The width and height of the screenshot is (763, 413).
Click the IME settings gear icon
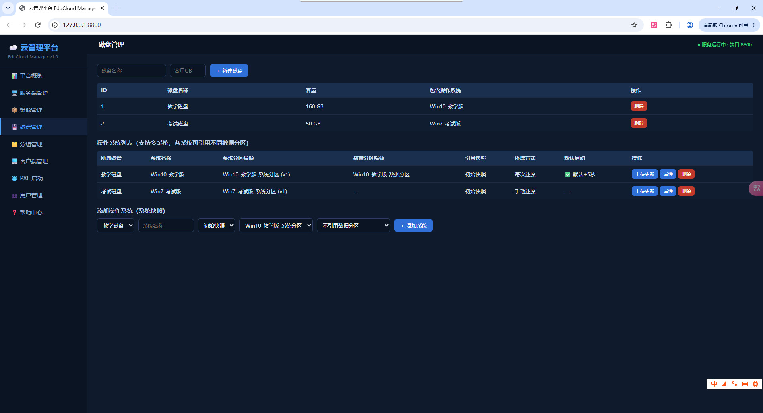click(755, 384)
